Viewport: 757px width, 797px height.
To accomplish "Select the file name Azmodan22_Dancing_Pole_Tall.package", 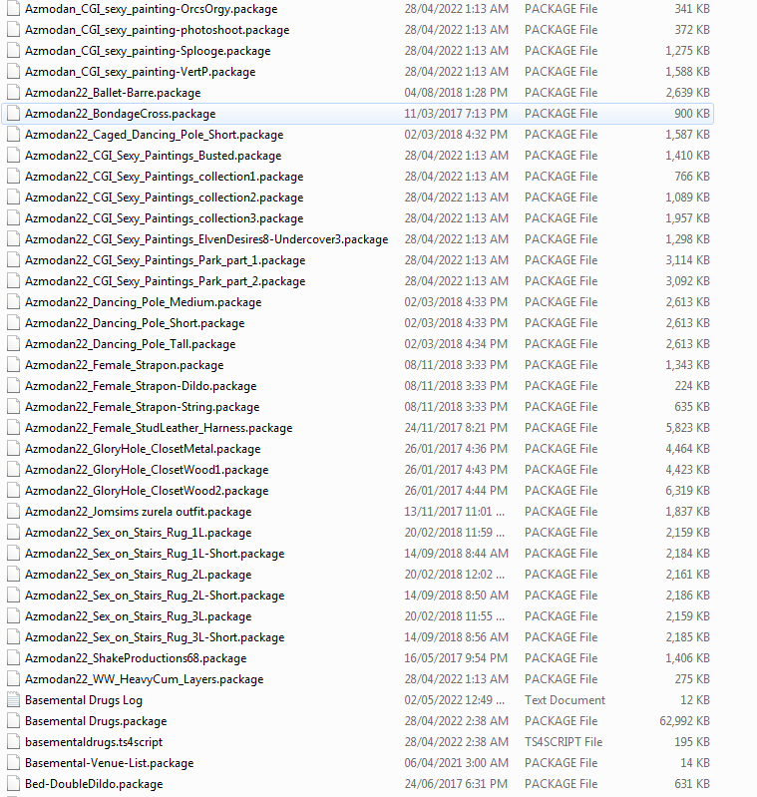I will [130, 344].
